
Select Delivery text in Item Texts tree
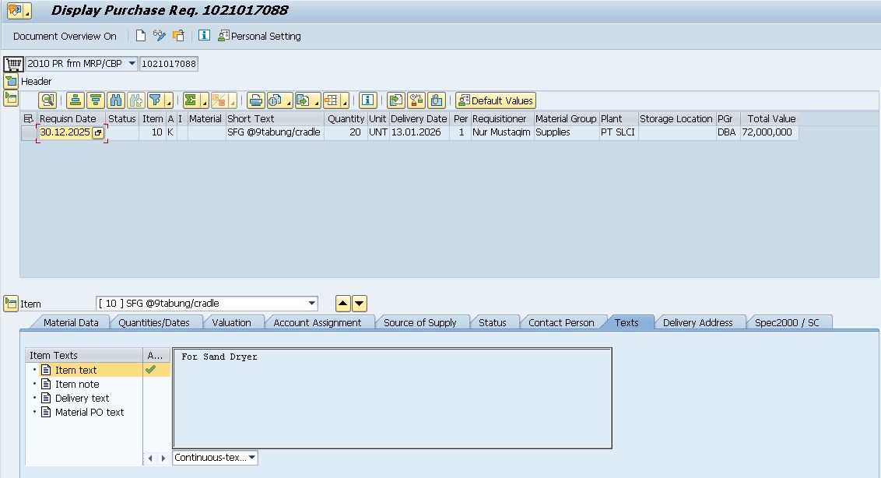tap(82, 398)
